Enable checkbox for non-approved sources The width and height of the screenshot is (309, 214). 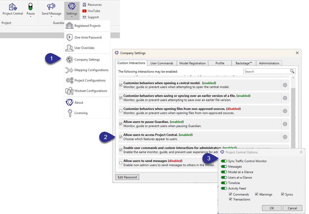point(121,111)
